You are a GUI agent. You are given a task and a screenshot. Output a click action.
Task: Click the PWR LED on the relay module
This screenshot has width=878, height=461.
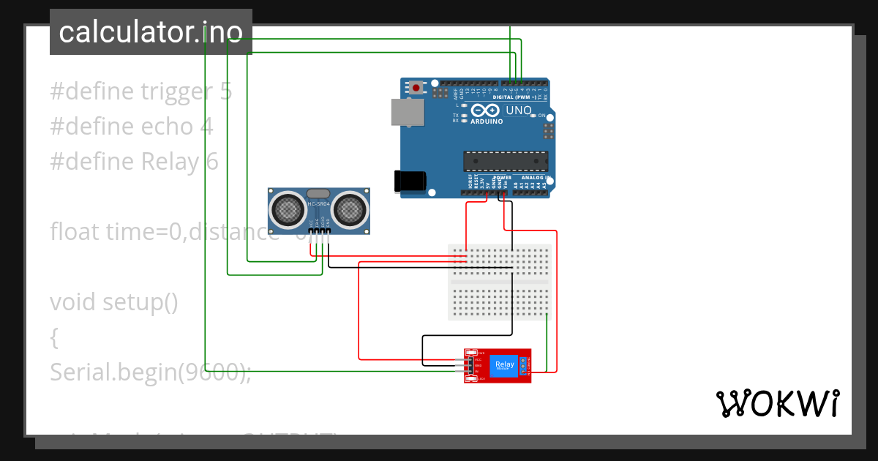(x=470, y=352)
